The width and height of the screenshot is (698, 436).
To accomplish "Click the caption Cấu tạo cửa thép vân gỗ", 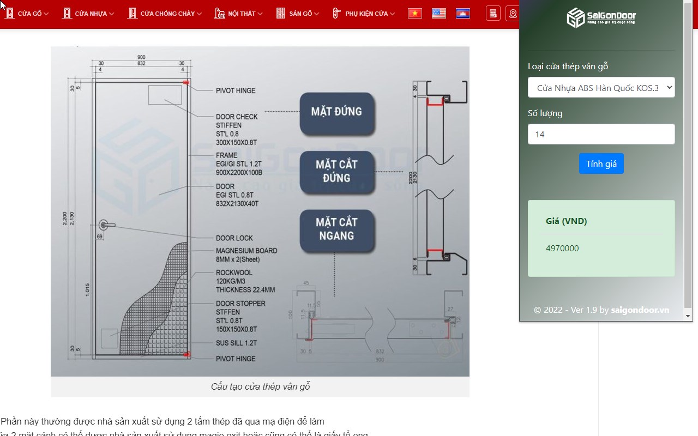I will (260, 386).
